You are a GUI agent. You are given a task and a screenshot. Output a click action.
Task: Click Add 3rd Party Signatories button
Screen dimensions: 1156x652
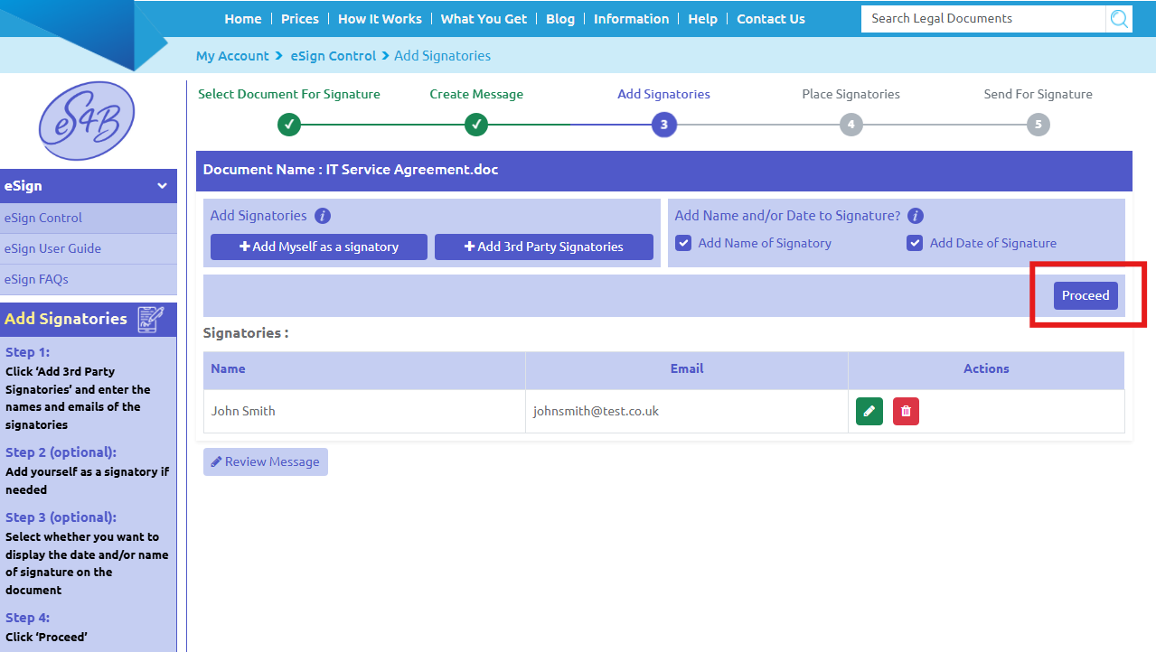[543, 247]
